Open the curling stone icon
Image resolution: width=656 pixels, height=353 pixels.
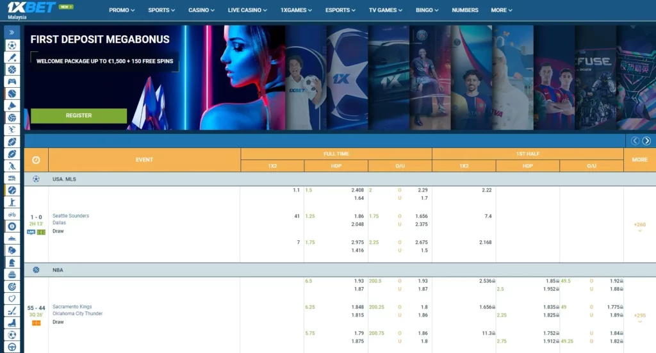pos(12,275)
